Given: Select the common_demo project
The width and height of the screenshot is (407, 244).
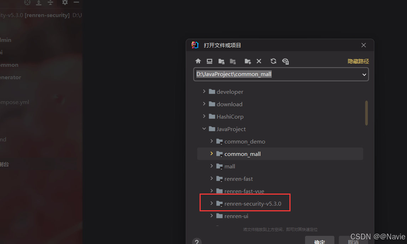Looking at the screenshot, I should coord(280,141).
